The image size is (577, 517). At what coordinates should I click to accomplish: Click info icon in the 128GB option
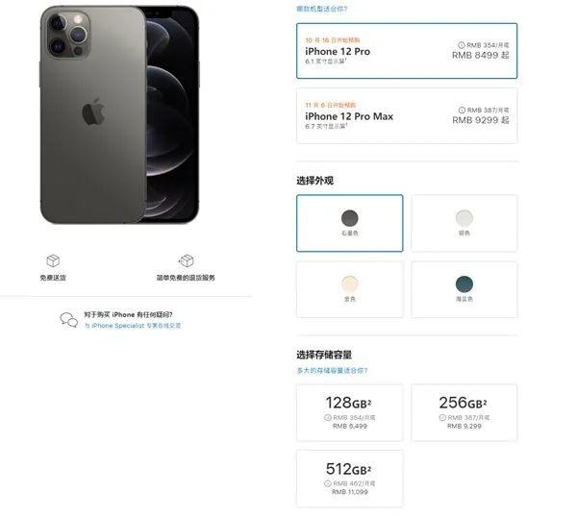pyautogui.click(x=328, y=418)
